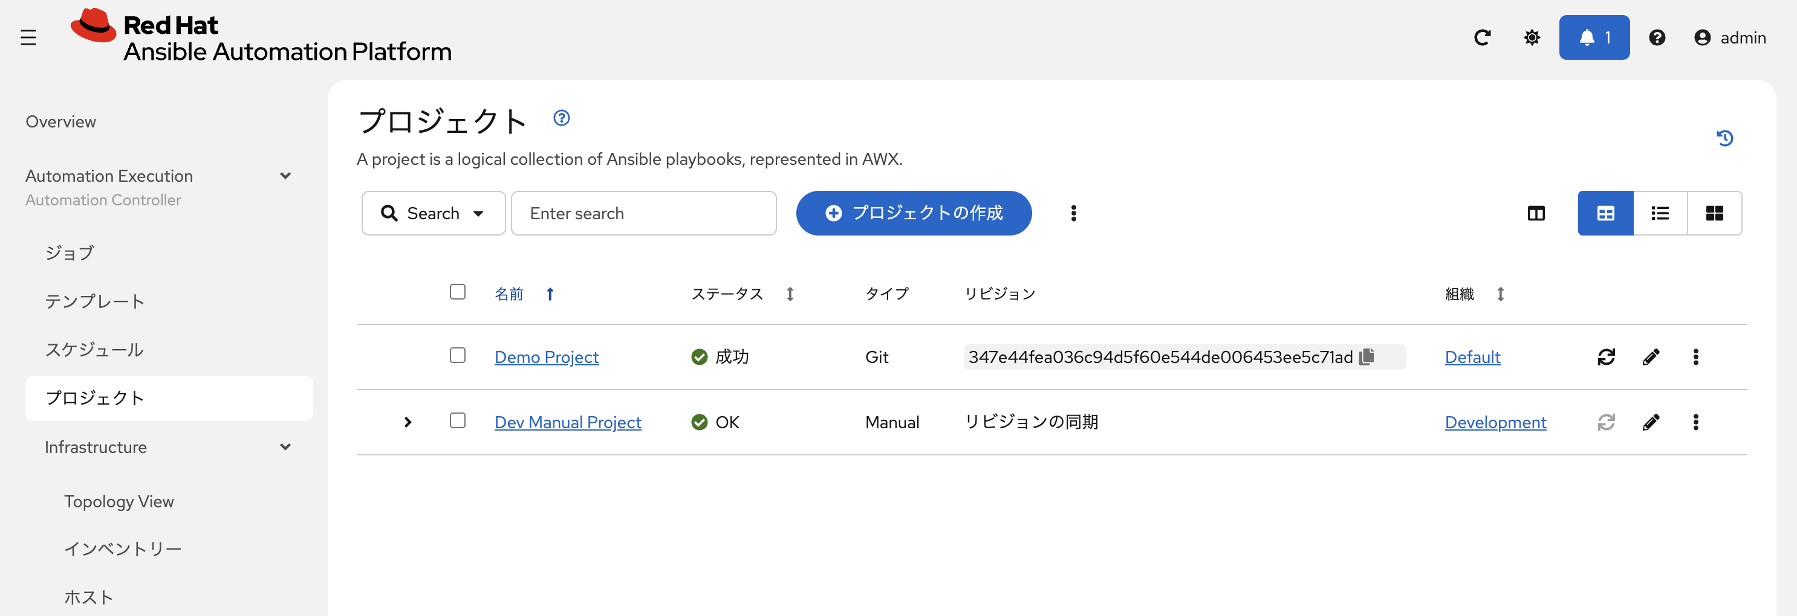Open help next to the プロジェクト title
1797x616 pixels.
tap(562, 118)
